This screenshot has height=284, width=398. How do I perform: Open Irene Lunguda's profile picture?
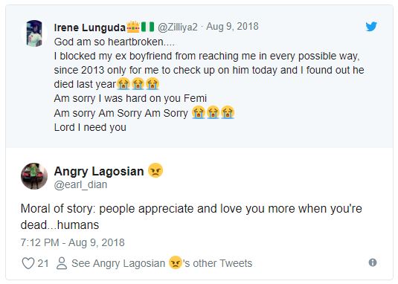[34, 33]
